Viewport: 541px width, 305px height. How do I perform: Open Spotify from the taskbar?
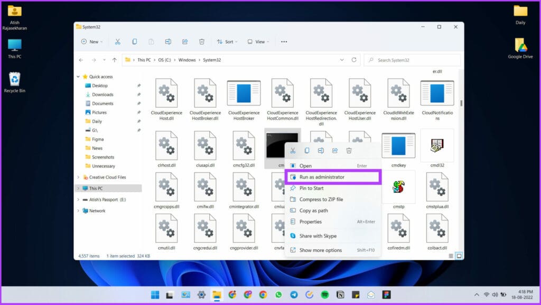[x=325, y=295]
